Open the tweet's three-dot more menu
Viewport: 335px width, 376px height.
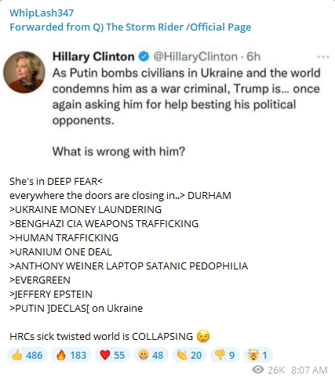(x=323, y=56)
